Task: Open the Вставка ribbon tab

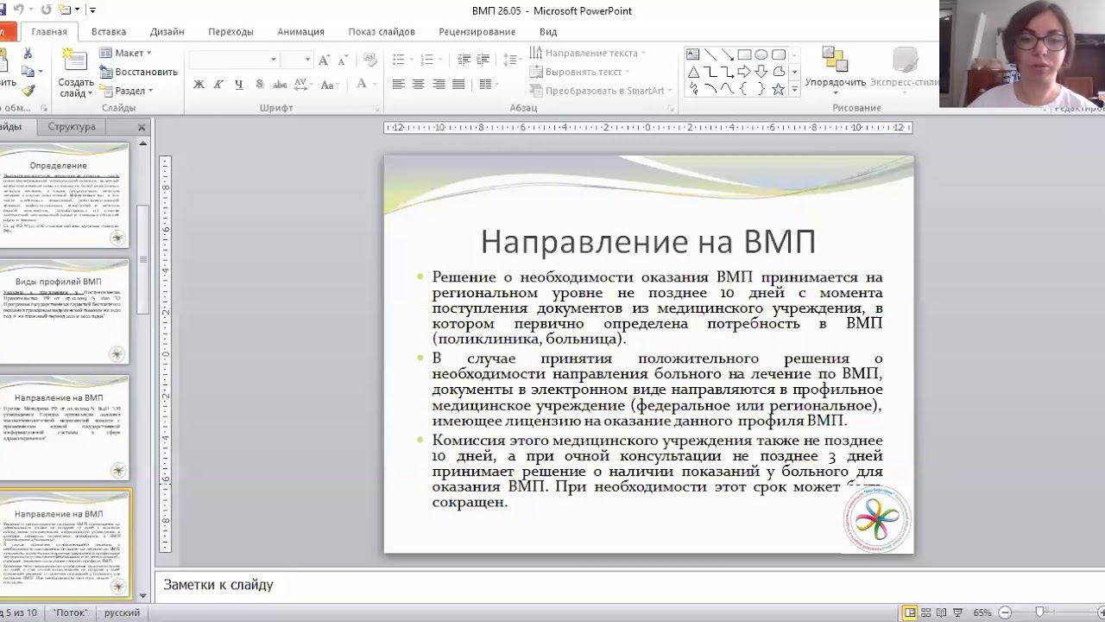Action: [108, 32]
